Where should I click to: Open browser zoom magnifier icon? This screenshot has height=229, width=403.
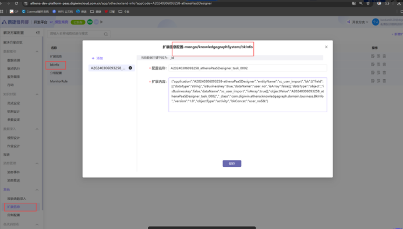point(361,3)
